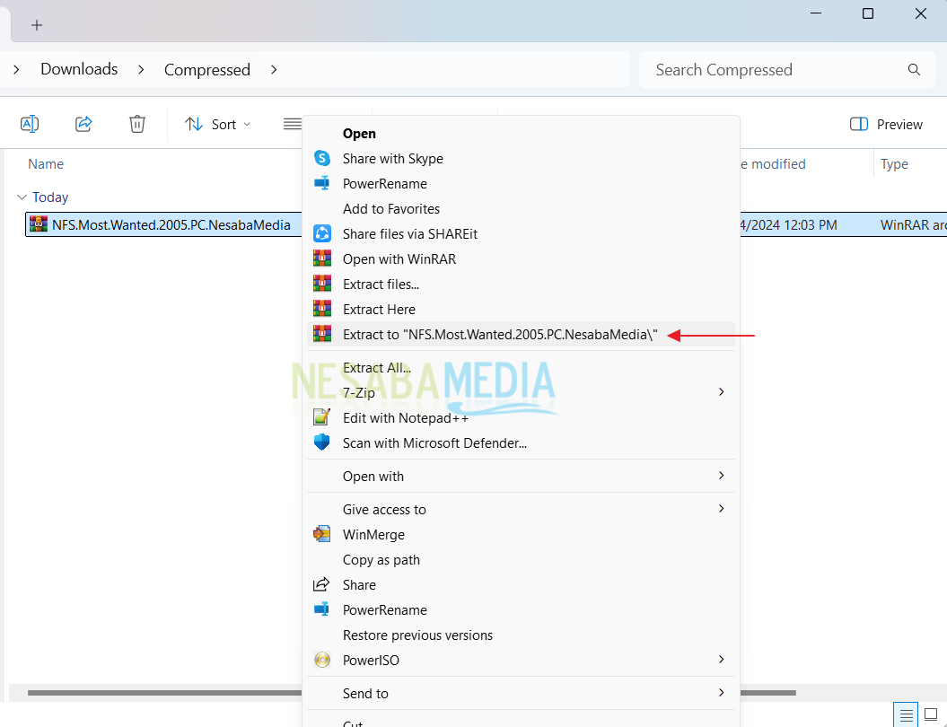Choose Scan with Microsoft Defender

click(521, 443)
